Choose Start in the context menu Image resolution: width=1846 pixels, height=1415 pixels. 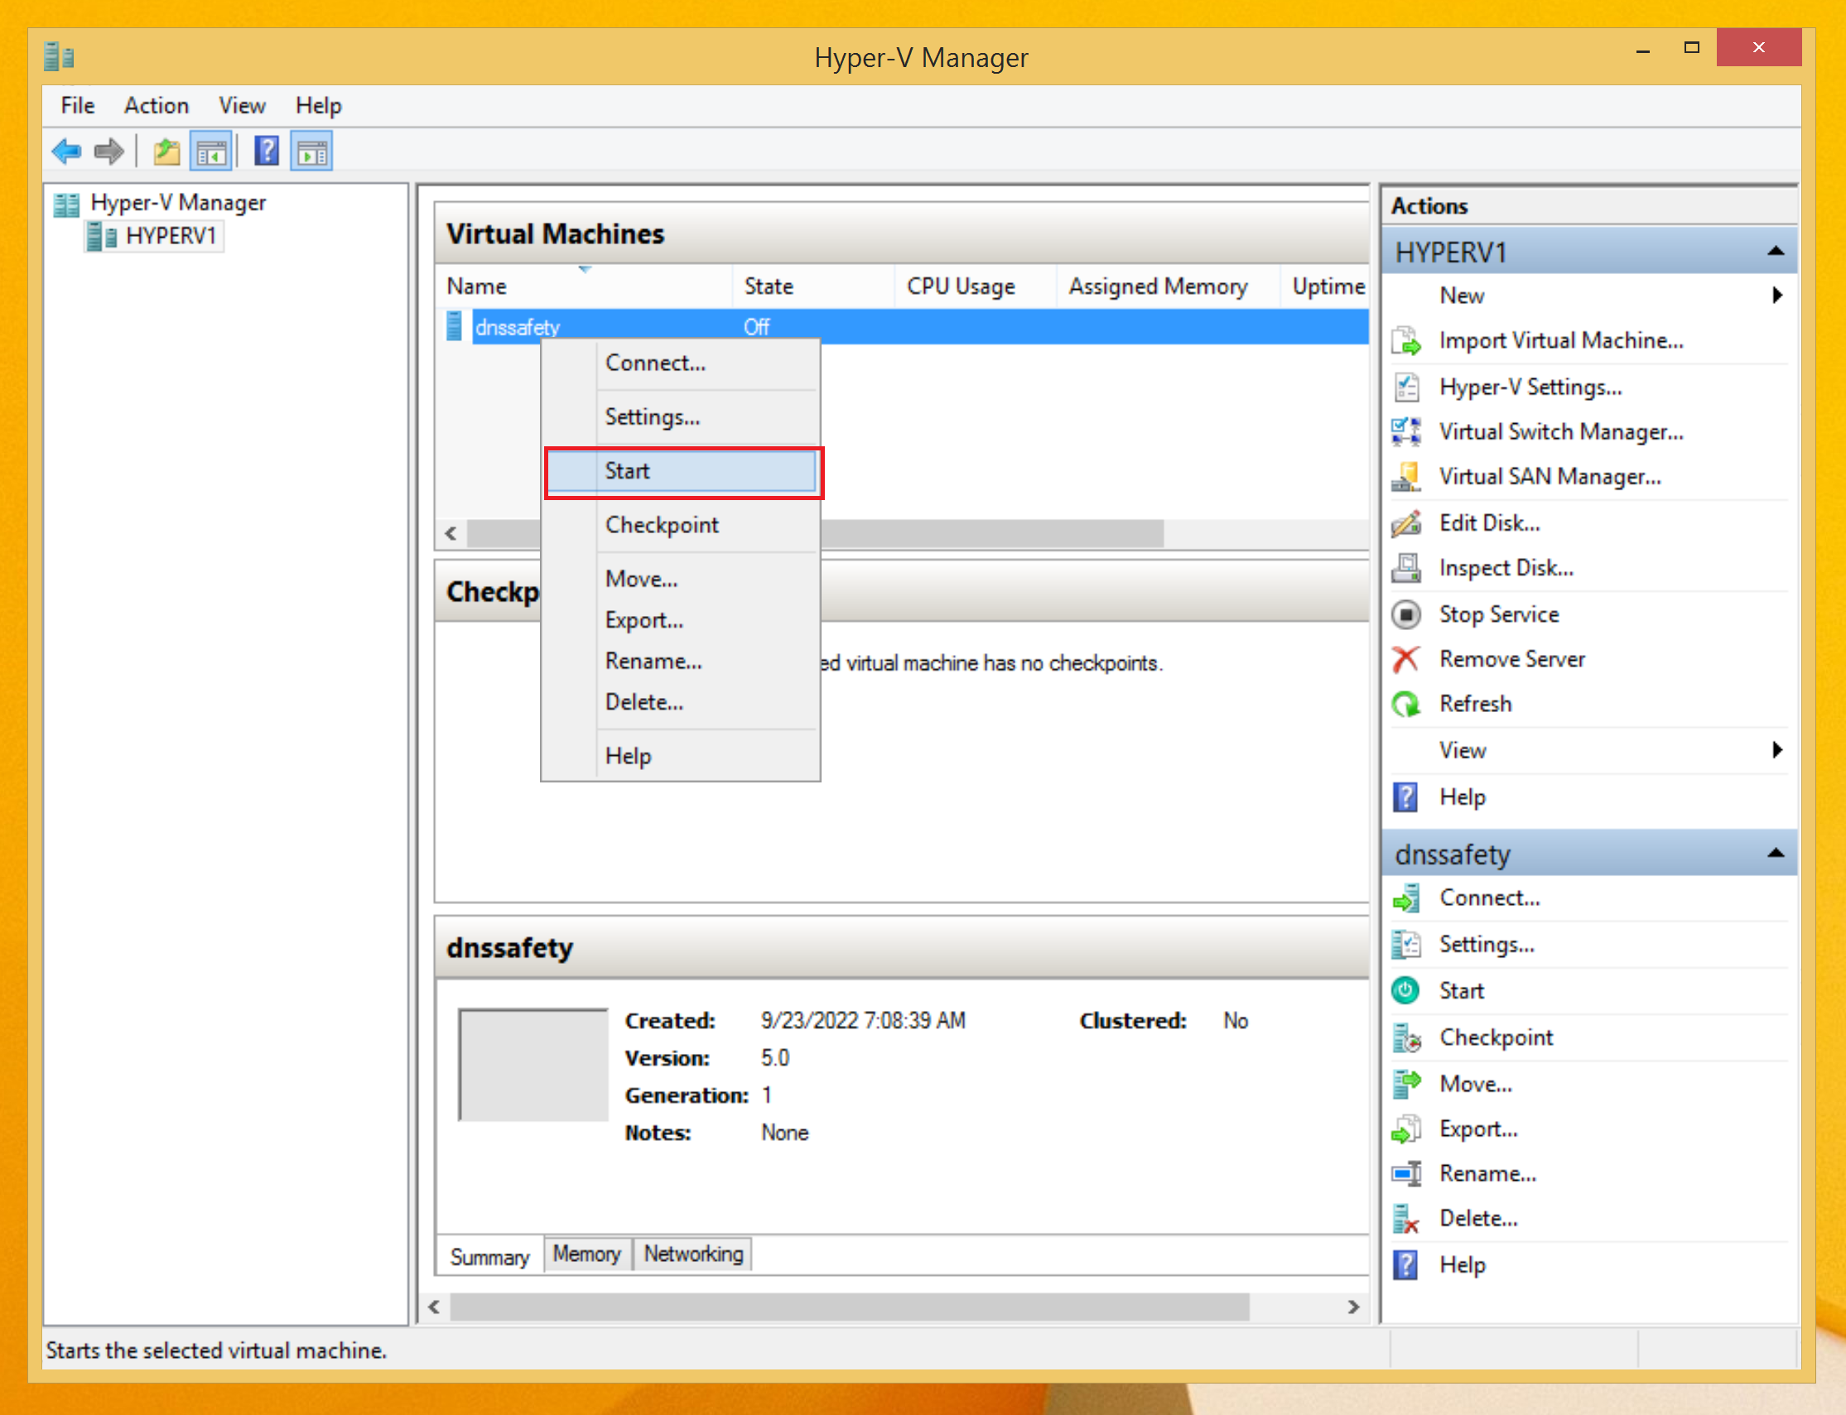pos(681,471)
